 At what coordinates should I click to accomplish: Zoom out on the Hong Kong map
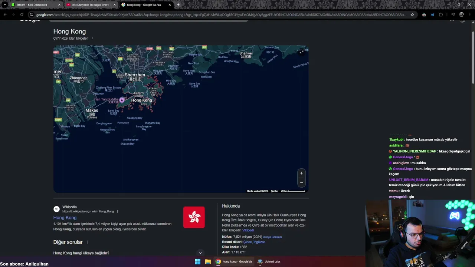click(x=301, y=182)
